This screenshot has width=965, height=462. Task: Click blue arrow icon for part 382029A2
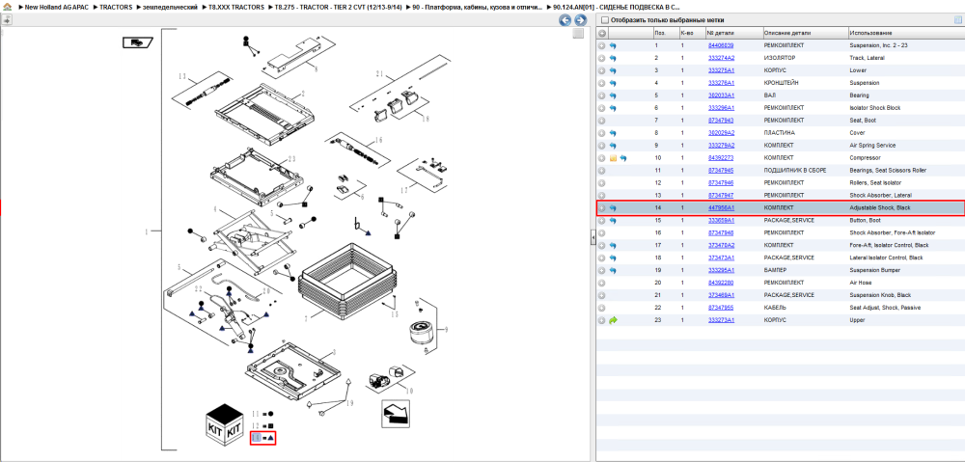tap(613, 133)
